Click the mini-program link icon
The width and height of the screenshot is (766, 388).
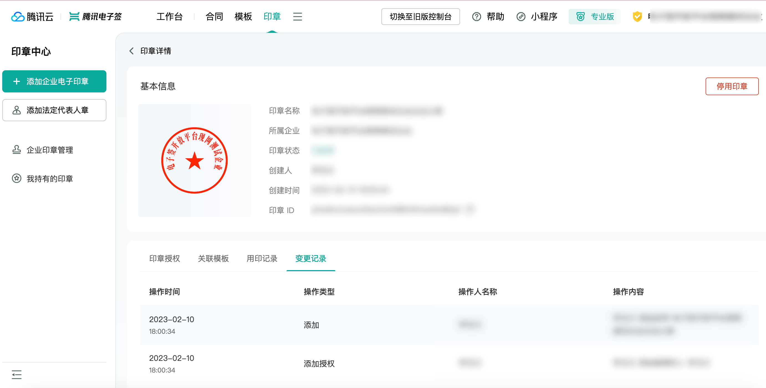(x=521, y=17)
